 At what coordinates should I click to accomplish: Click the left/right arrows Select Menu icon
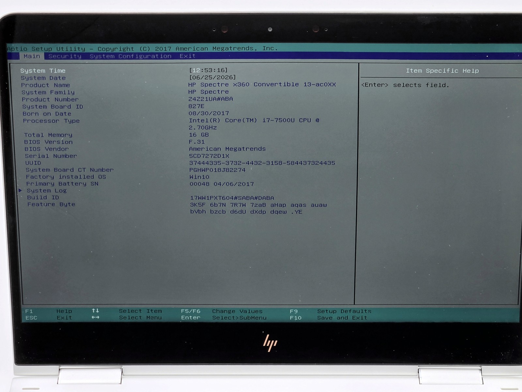(95, 318)
